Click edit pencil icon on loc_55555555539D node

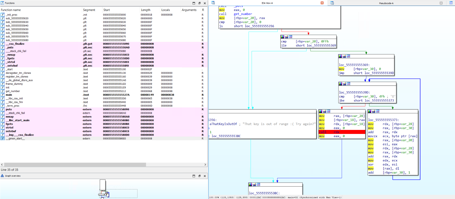345,84
